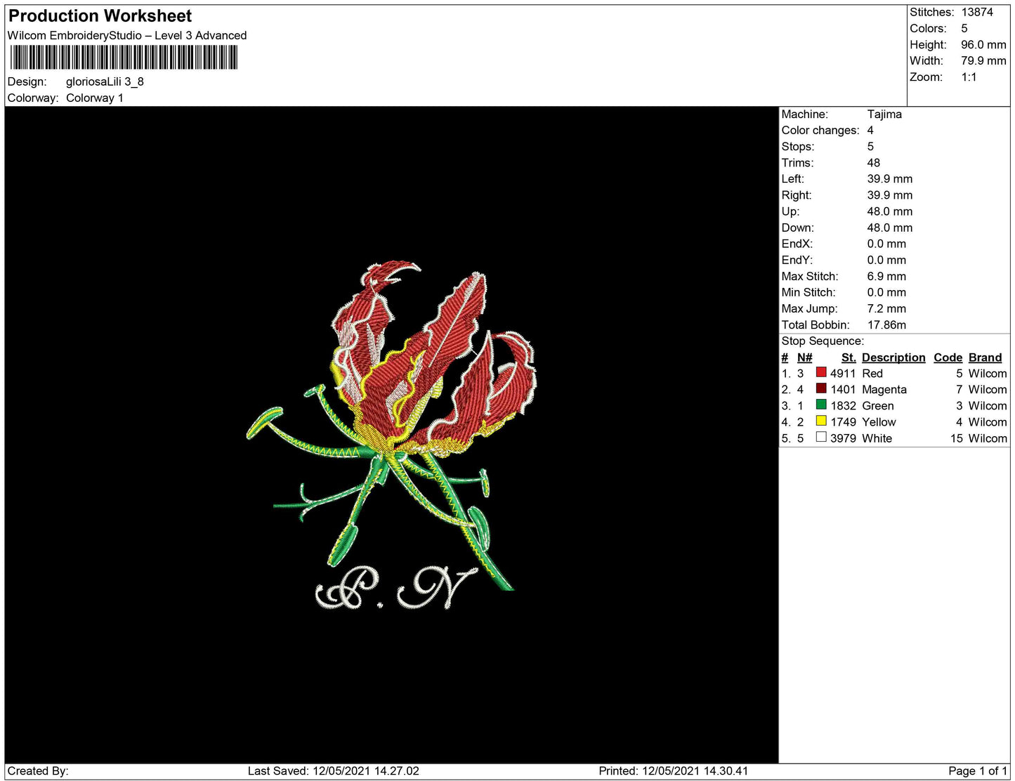Click the 'Created By:' footer label

click(38, 770)
